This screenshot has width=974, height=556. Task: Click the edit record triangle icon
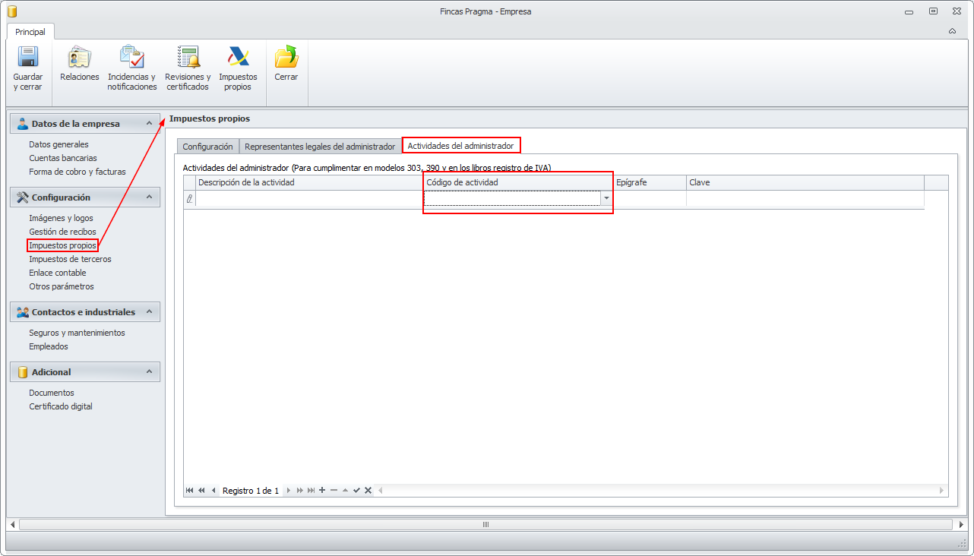point(345,491)
